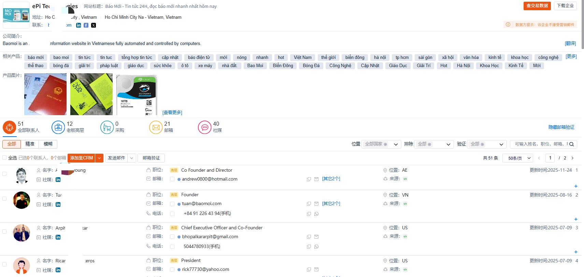Switch to the 精准 tab
Image resolution: width=584 pixels, height=277 pixels.
pyautogui.click(x=30, y=144)
